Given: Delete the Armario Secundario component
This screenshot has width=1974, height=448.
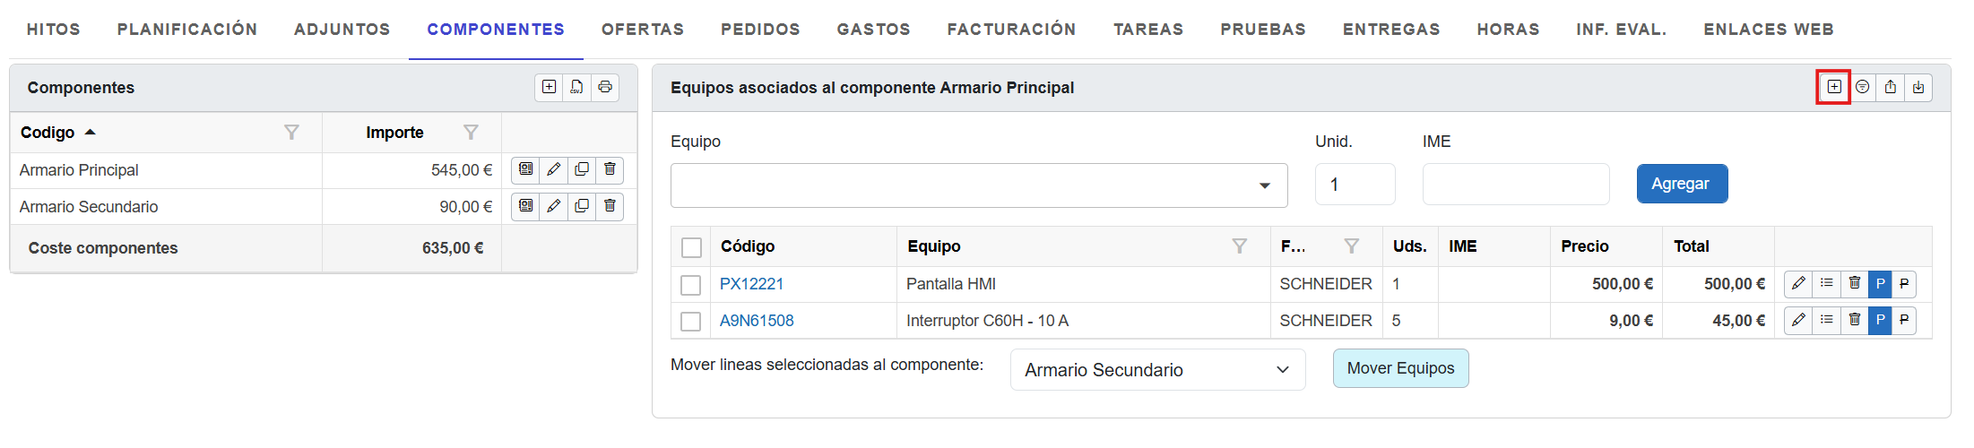Looking at the screenshot, I should click(610, 206).
